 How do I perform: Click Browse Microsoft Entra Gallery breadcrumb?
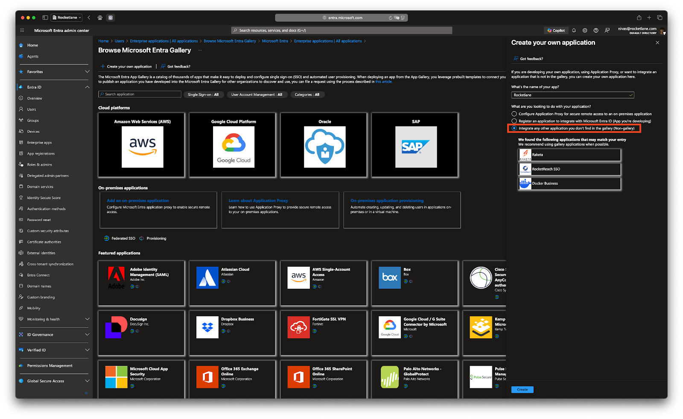[x=230, y=41]
